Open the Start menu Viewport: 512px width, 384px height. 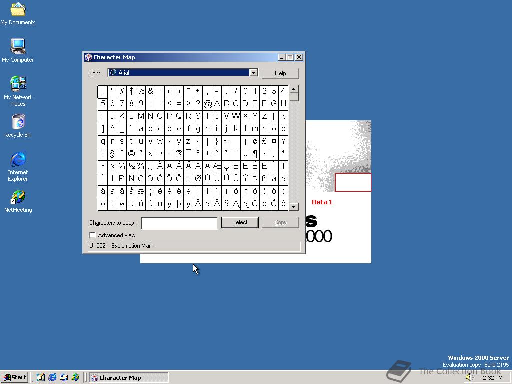pos(14,377)
